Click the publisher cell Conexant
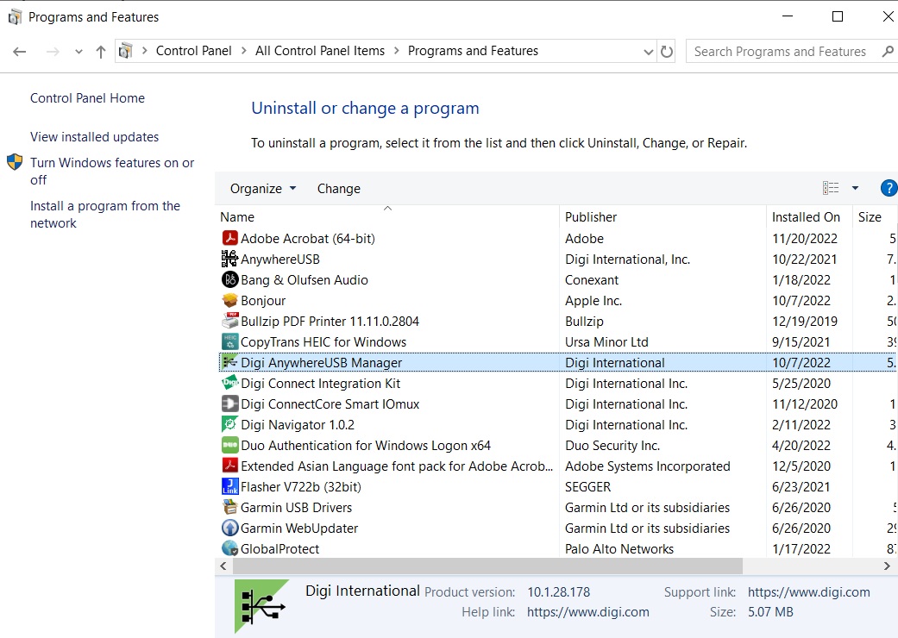This screenshot has height=638, width=898. 592,280
